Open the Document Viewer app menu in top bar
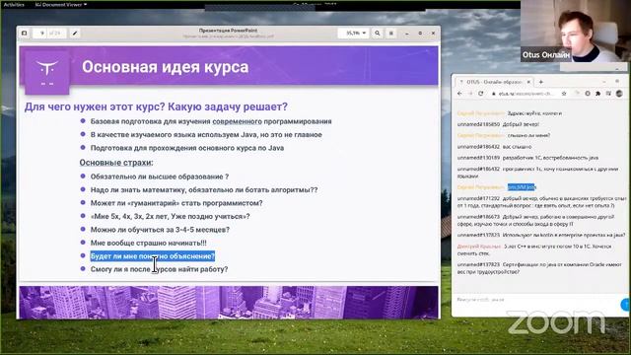The width and height of the screenshot is (631, 355). click(61, 4)
